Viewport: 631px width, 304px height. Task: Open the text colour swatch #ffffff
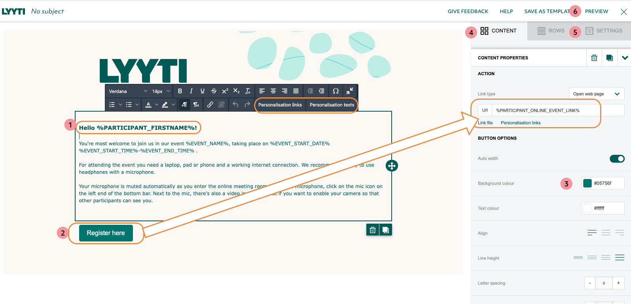pyautogui.click(x=587, y=208)
